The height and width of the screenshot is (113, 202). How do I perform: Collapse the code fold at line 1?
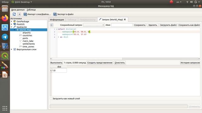point(56,29)
